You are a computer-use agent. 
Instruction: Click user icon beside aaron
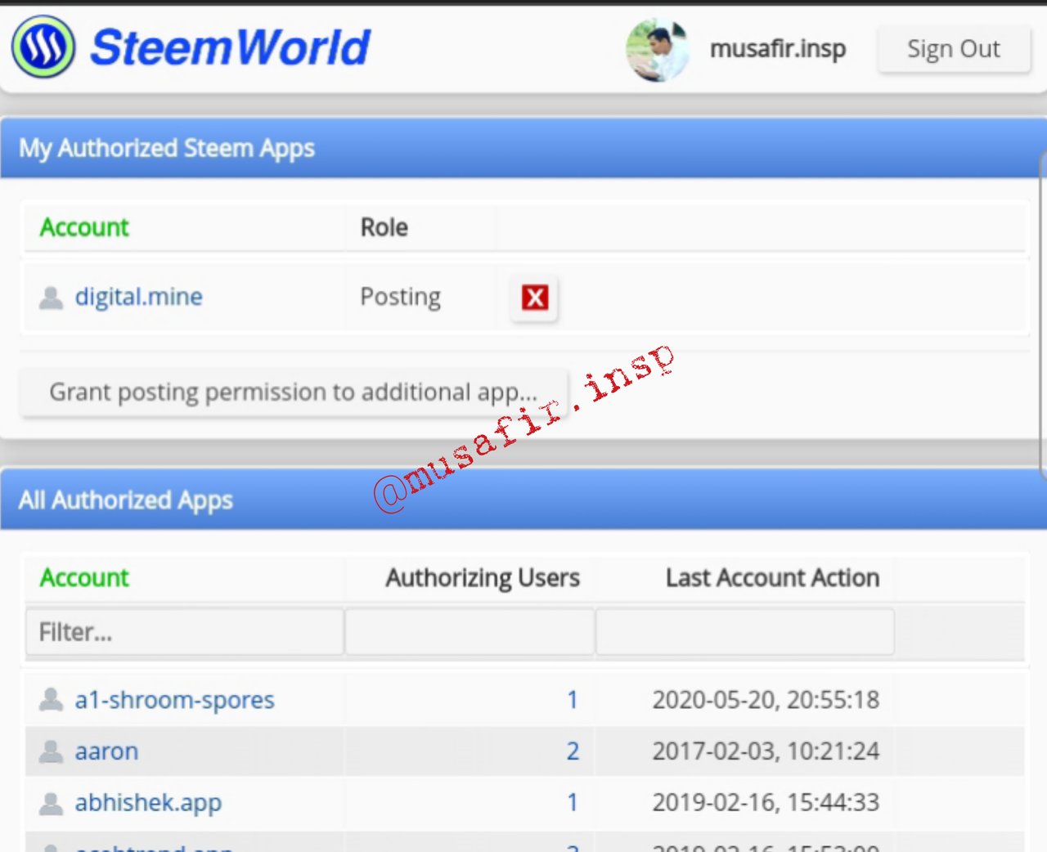pos(51,751)
